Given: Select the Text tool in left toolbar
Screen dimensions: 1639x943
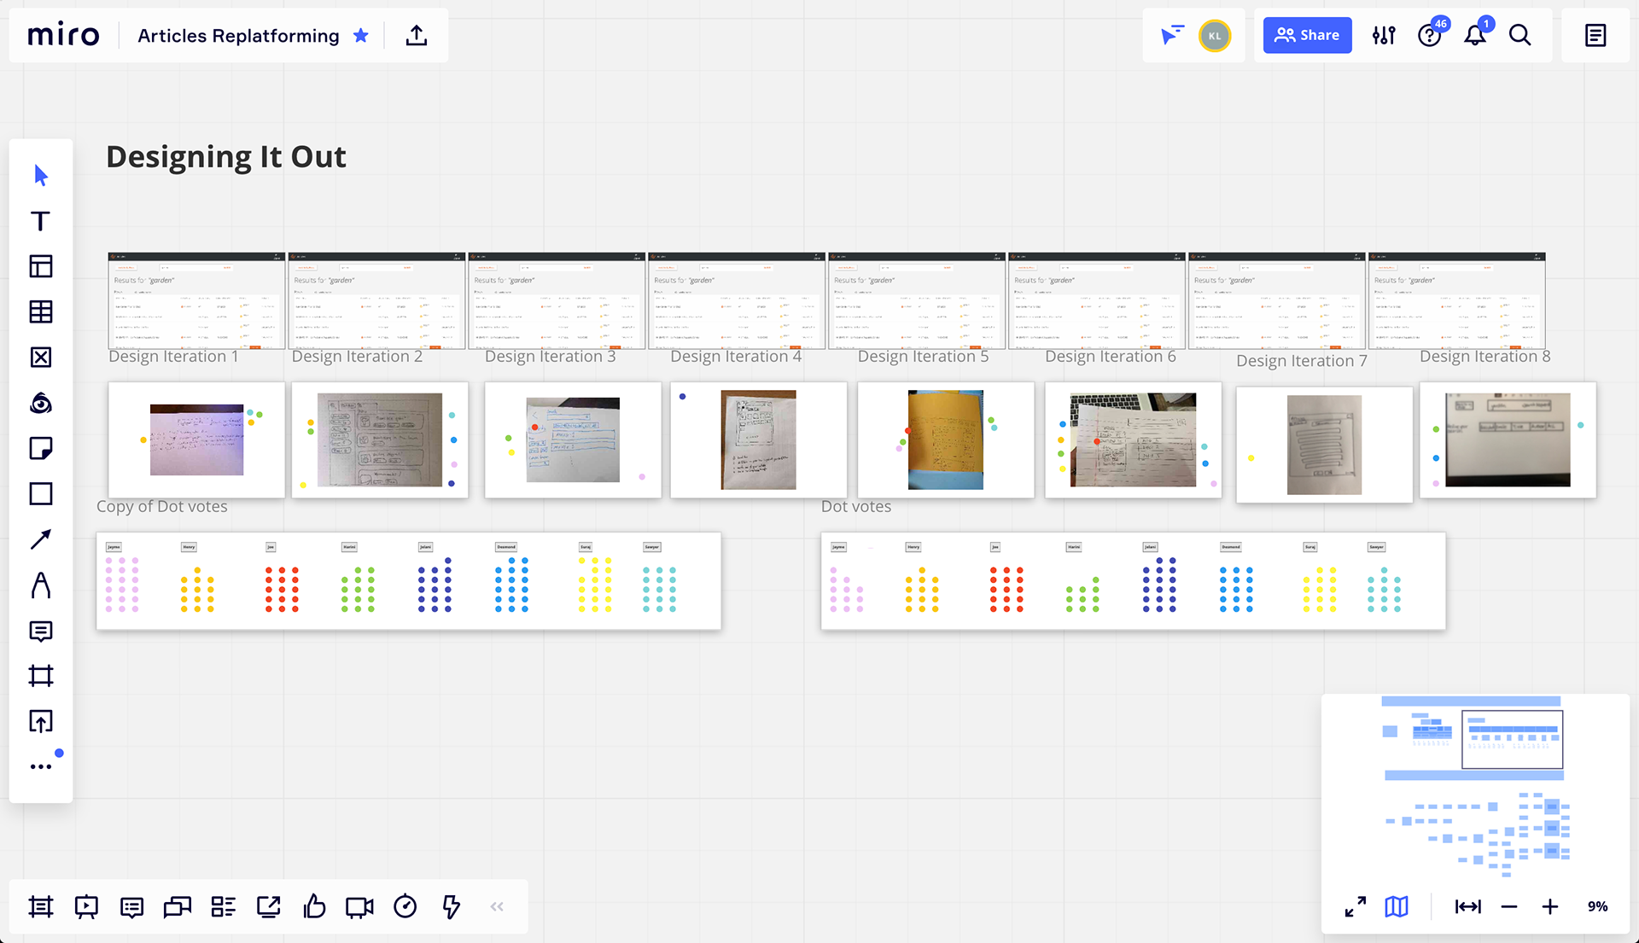Looking at the screenshot, I should pos(40,221).
